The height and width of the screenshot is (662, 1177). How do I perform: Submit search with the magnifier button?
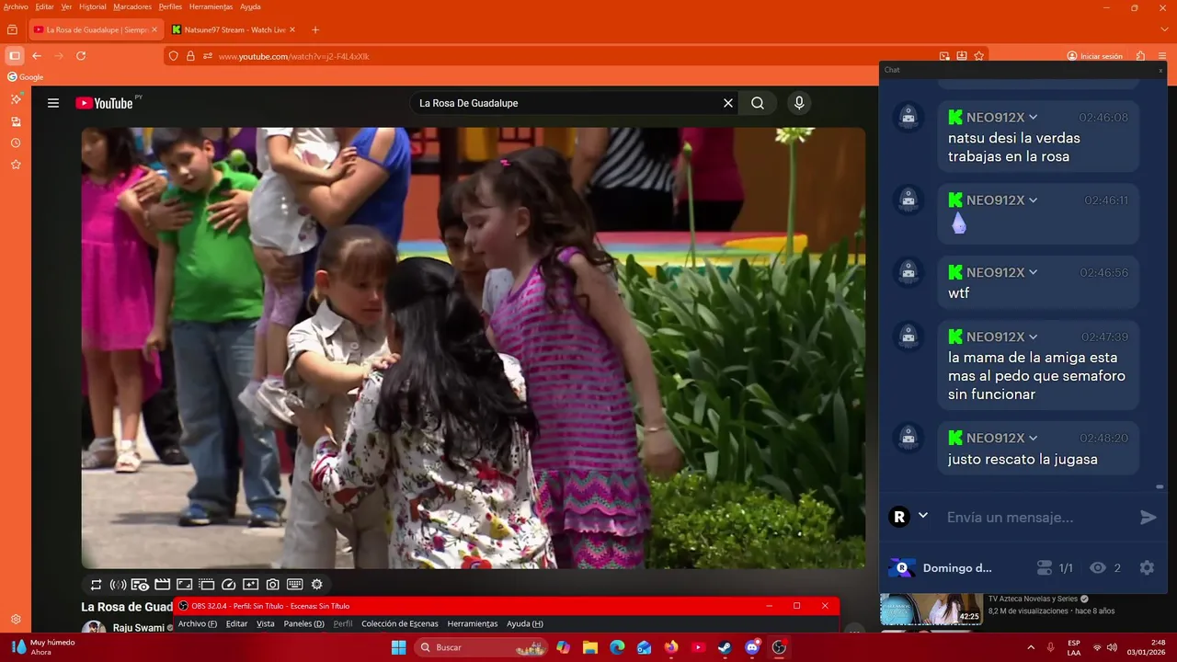tap(758, 103)
